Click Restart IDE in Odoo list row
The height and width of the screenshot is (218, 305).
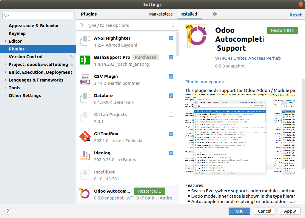[x=150, y=191]
